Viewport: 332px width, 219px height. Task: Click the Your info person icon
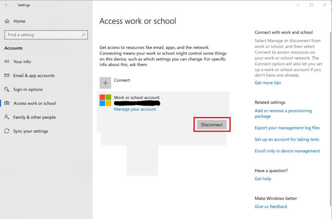(x=7, y=62)
